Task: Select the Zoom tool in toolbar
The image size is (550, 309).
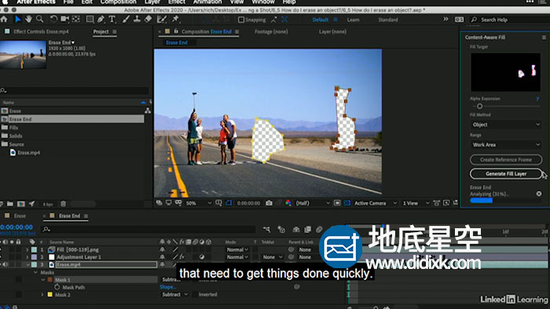Action: 39,19
